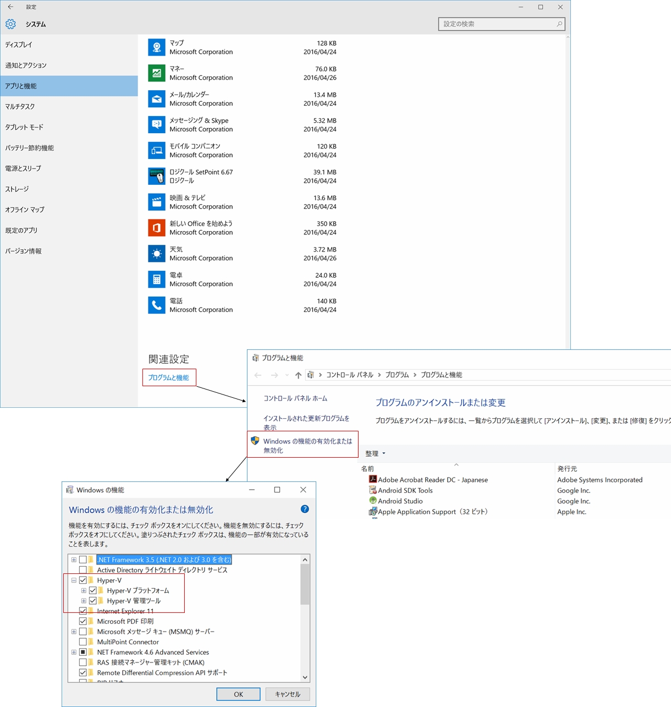
Task: Expand the Hyper-V 管理ツール node
Action: coord(84,601)
